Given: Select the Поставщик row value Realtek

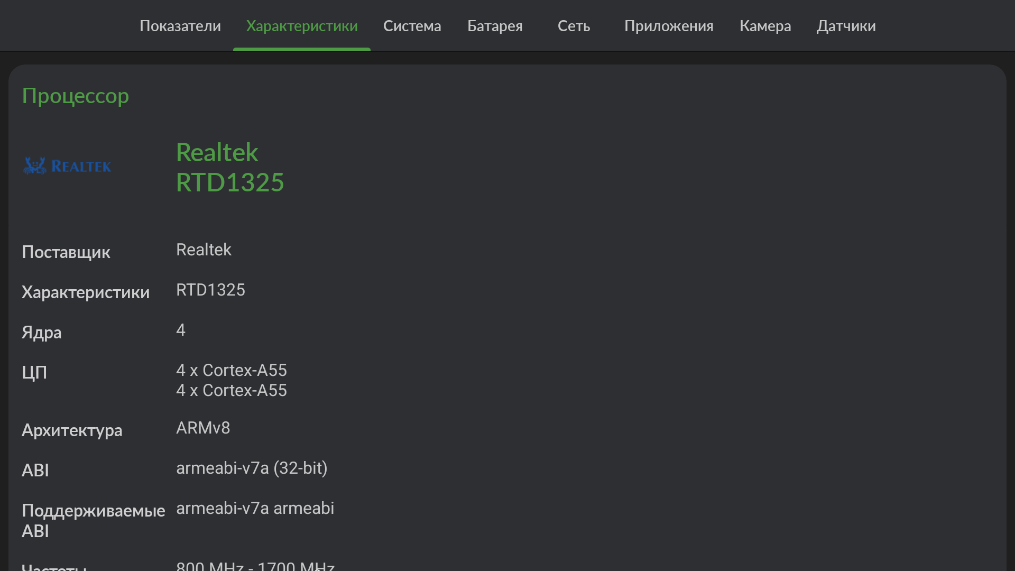Looking at the screenshot, I should coord(204,250).
